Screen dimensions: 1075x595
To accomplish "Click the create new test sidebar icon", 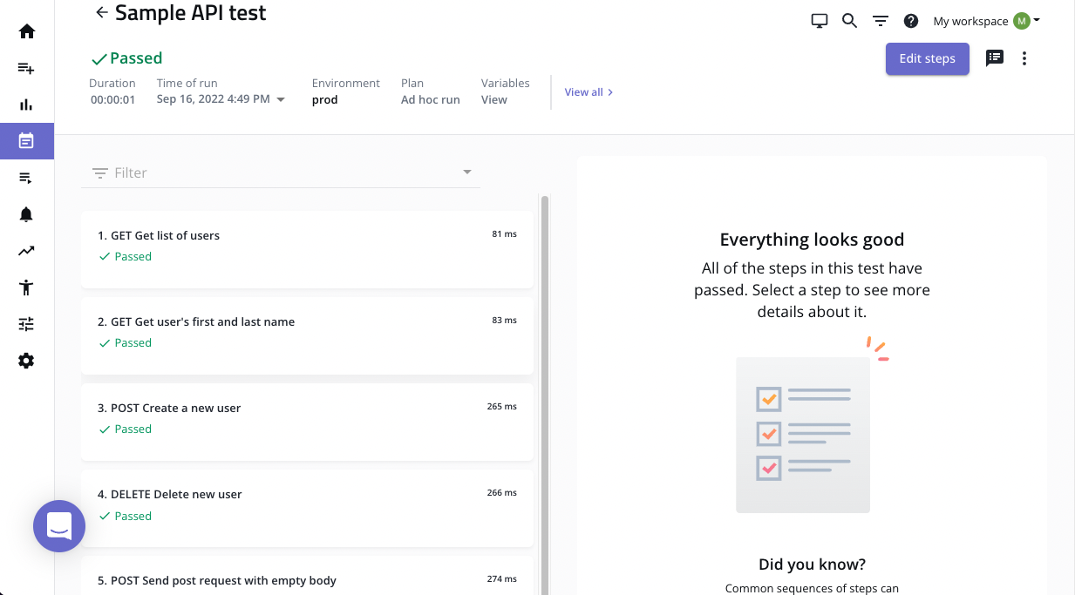I will point(26,68).
